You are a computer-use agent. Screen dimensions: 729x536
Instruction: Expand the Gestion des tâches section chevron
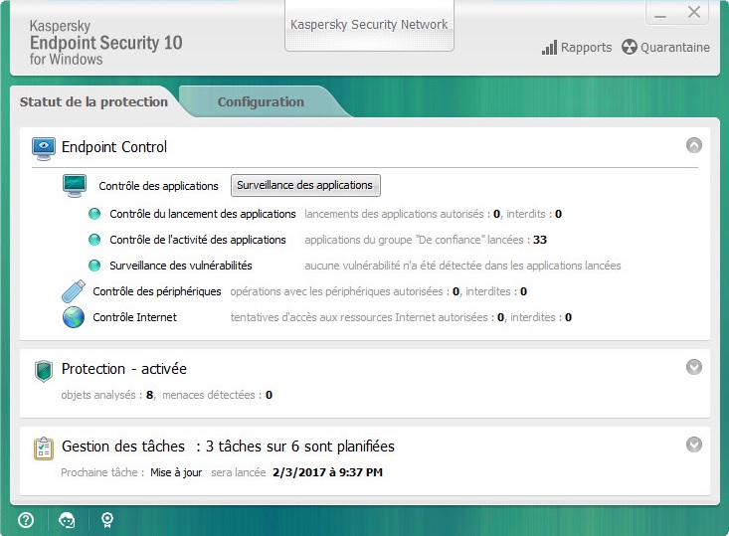tap(694, 445)
